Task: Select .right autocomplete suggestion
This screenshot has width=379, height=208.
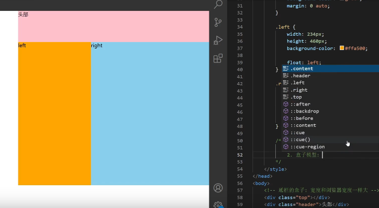Action: 331,90
